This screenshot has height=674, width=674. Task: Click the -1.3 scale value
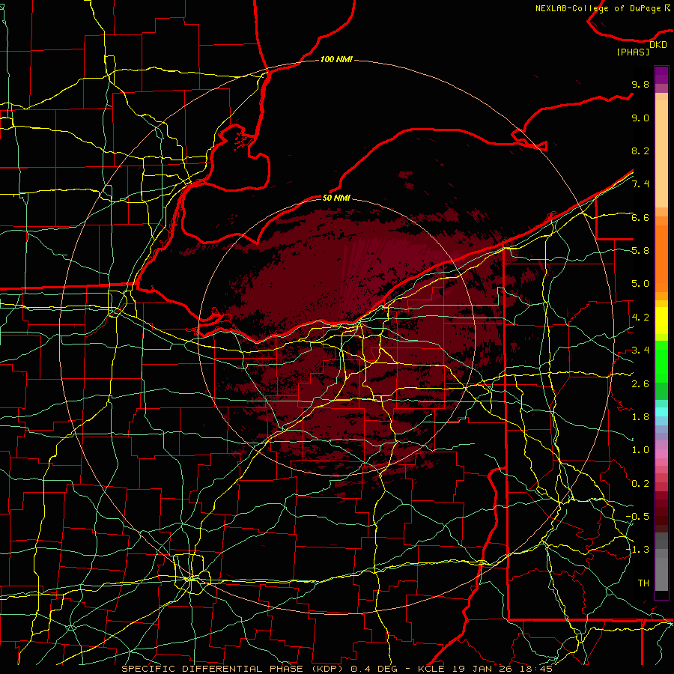(637, 550)
